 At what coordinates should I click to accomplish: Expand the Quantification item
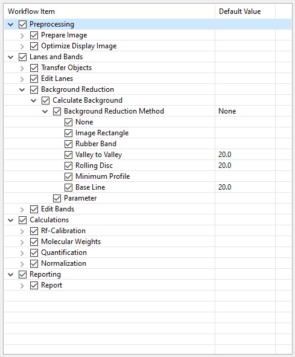pyautogui.click(x=22, y=253)
